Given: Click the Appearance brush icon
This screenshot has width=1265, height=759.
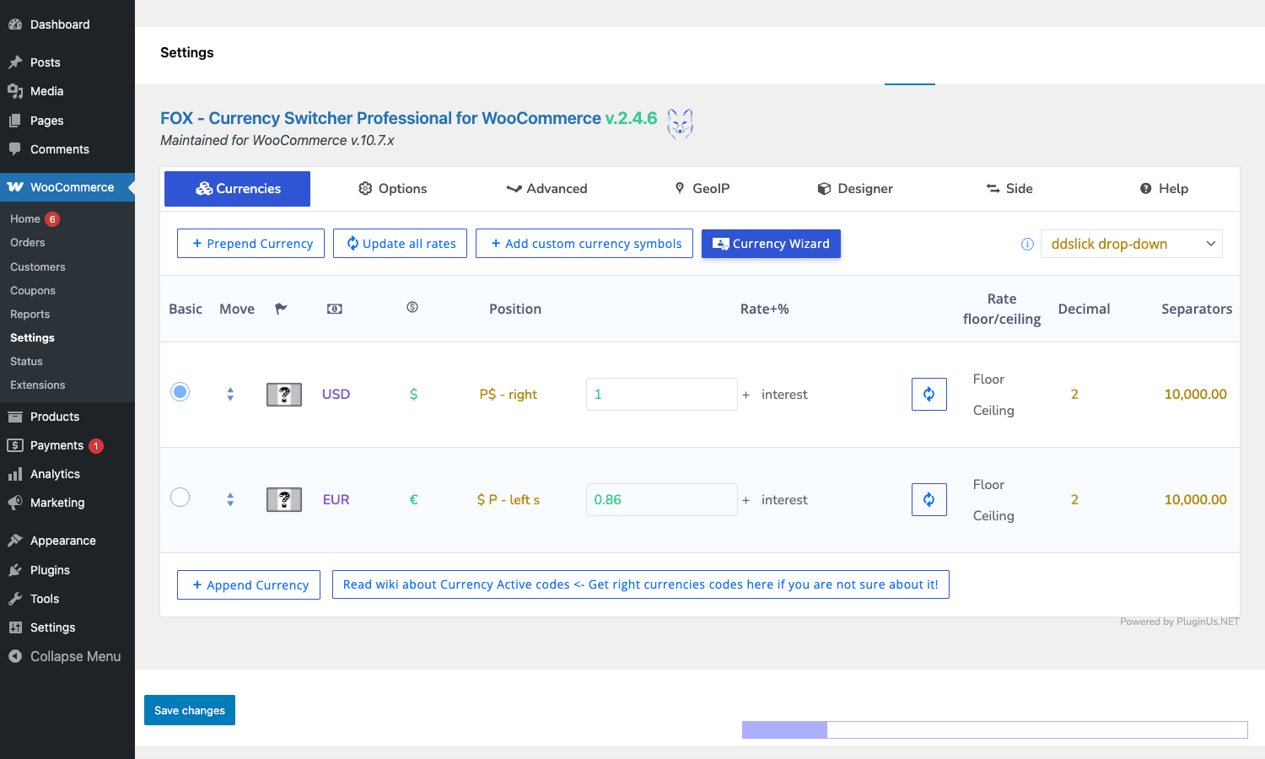Looking at the screenshot, I should click(15, 541).
